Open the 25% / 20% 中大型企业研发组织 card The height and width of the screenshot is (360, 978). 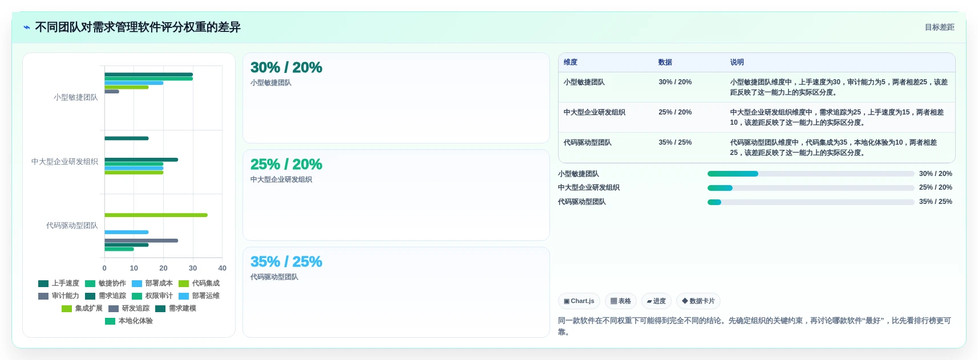tap(396, 195)
